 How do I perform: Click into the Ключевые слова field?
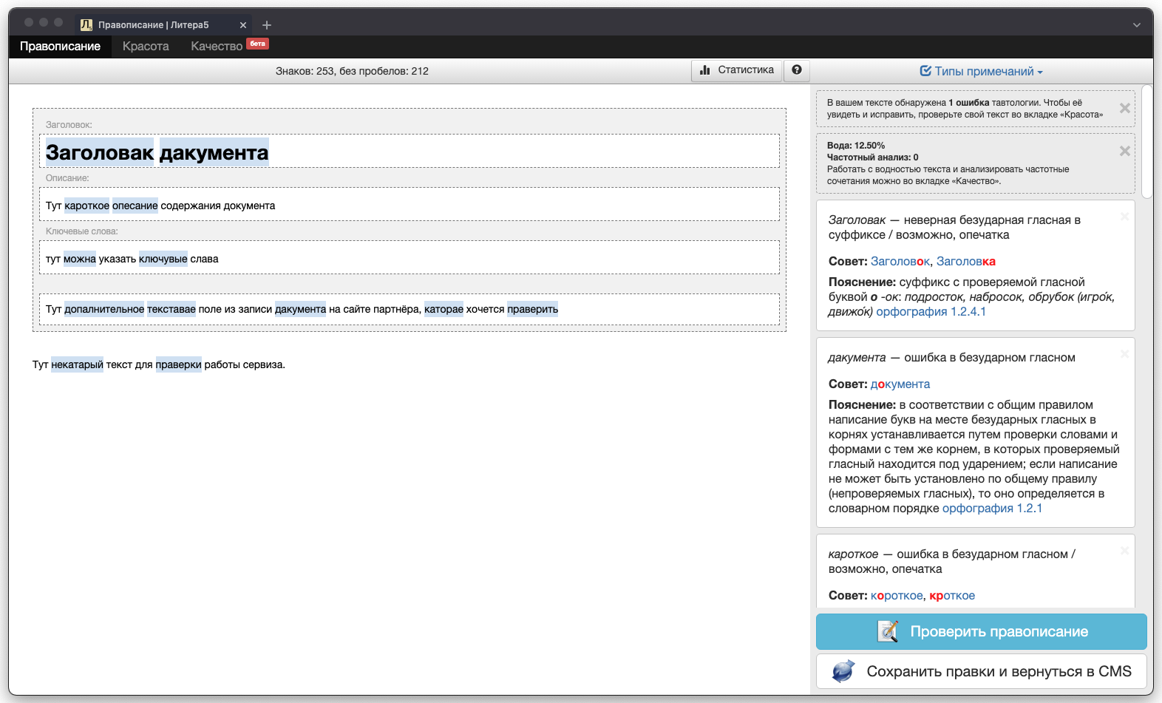point(410,257)
